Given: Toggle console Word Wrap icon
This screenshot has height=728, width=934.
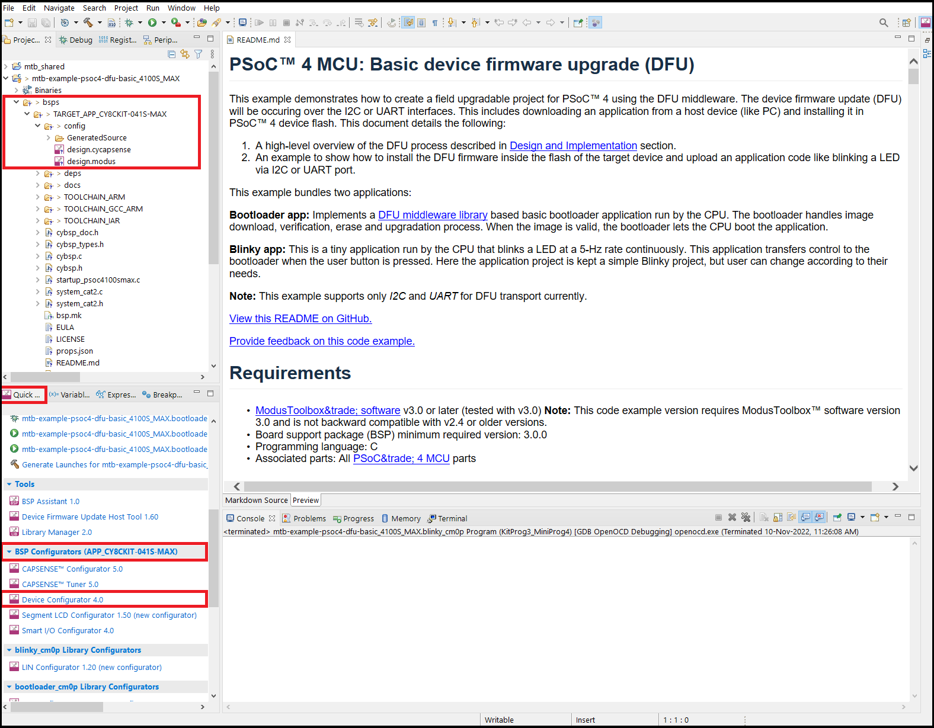Looking at the screenshot, I should 792,517.
